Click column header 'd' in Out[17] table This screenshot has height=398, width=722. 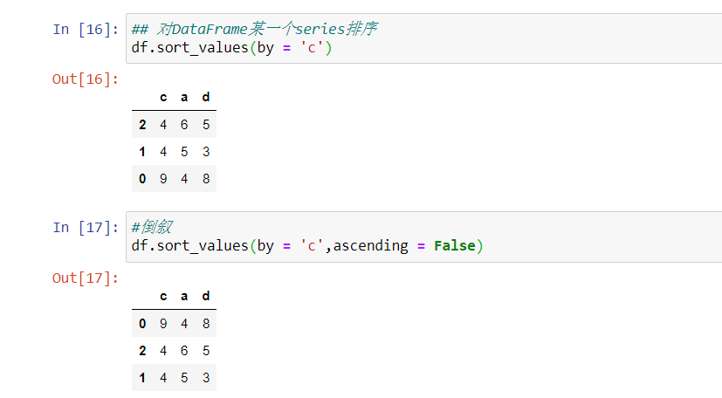(206, 297)
